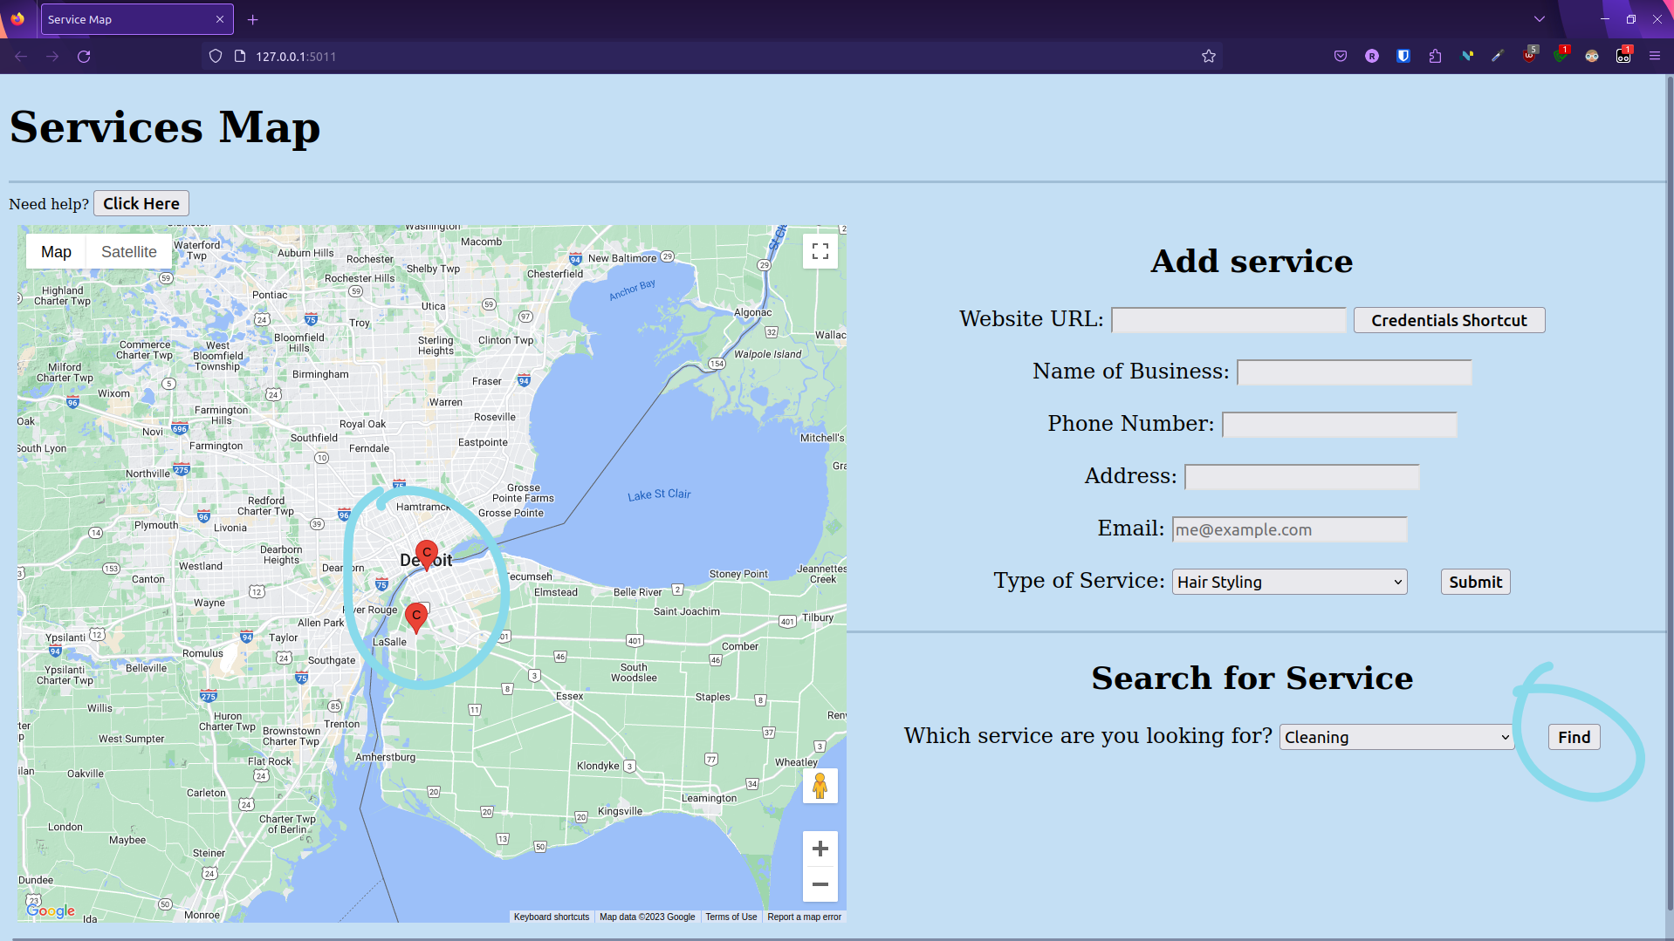Focus the Email input field
The image size is (1674, 941).
click(x=1289, y=529)
